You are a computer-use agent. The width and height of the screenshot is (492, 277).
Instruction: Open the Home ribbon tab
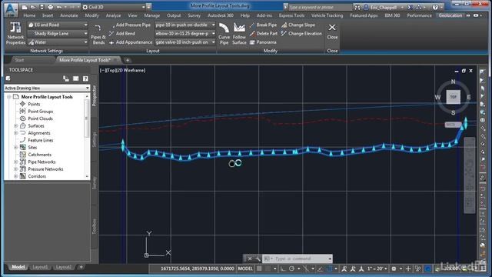[x=29, y=15]
